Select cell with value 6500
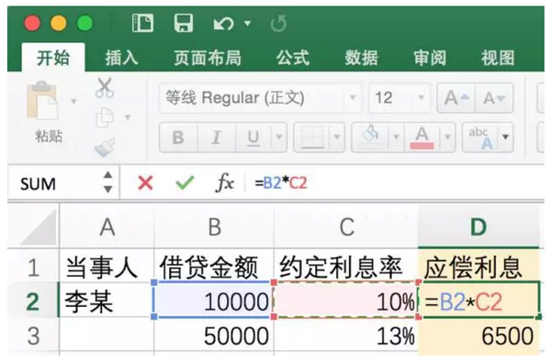This screenshot has width=551, height=362. [x=478, y=336]
